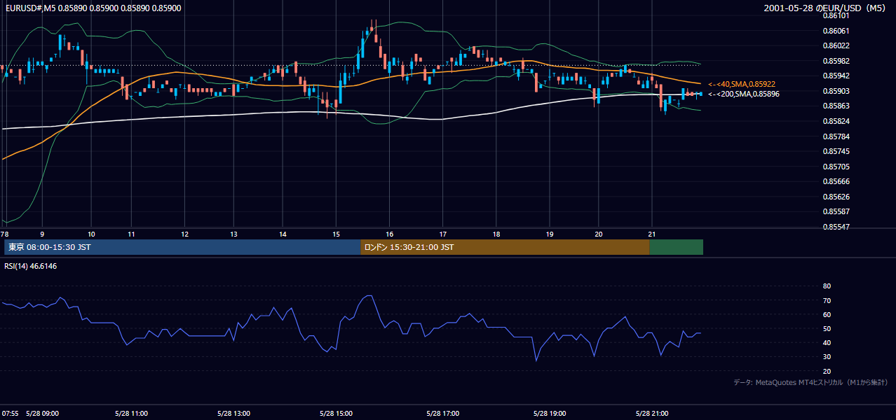Click price axis label 0.85745
Image resolution: width=896 pixels, height=420 pixels.
(836, 151)
